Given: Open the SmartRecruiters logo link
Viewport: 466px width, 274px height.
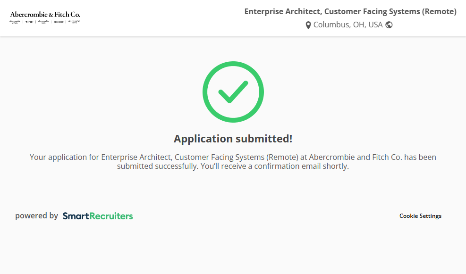Looking at the screenshot, I should [98, 216].
